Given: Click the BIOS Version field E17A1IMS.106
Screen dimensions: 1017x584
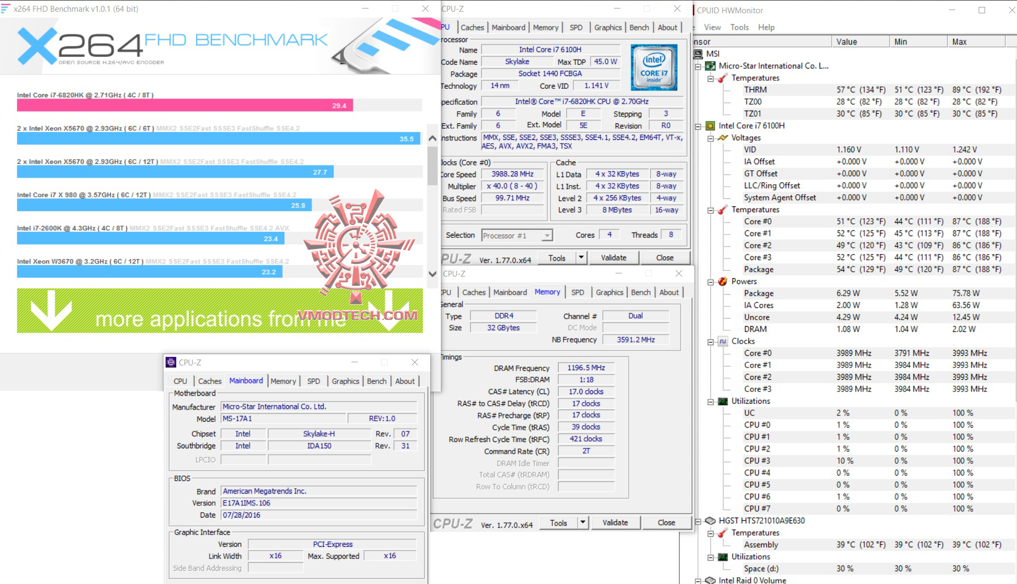Looking at the screenshot, I should click(x=319, y=503).
